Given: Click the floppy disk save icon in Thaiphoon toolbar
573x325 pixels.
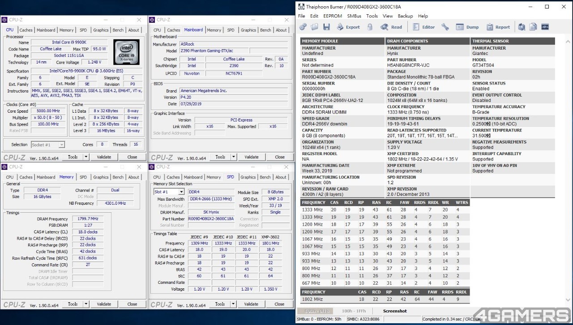Looking at the screenshot, I should tap(326, 27).
